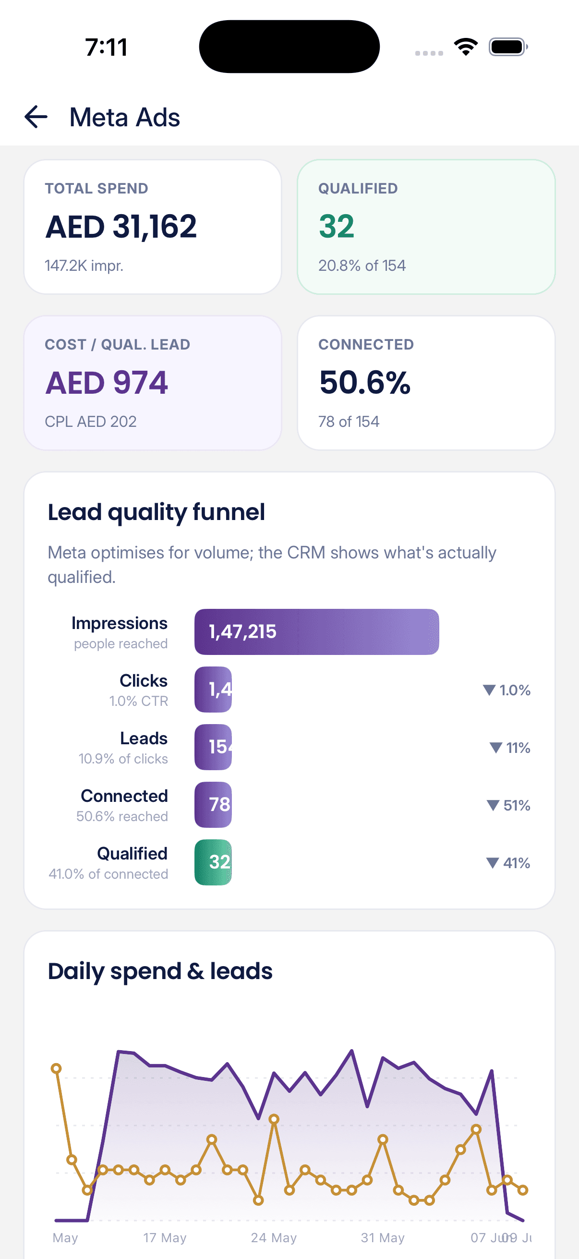Select the 24 May chart axis label

(274, 1238)
